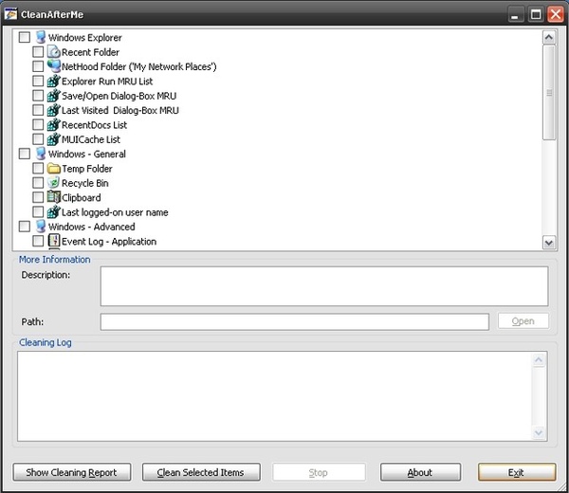Click the item list scroll-up arrow
This screenshot has width=569, height=493.
549,37
